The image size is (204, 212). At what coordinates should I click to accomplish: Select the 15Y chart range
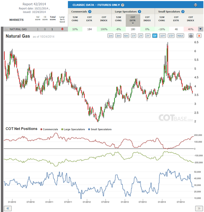pyautogui.click(x=171, y=36)
